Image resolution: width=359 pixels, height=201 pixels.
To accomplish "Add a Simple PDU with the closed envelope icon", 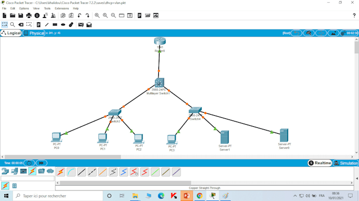I will point(81,25).
